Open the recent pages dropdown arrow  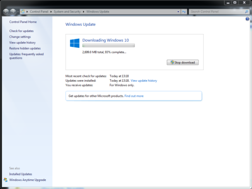point(18,12)
